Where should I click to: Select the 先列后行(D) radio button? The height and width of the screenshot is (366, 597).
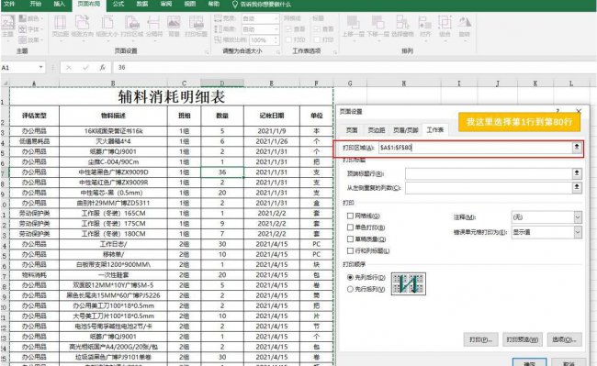[x=350, y=277]
